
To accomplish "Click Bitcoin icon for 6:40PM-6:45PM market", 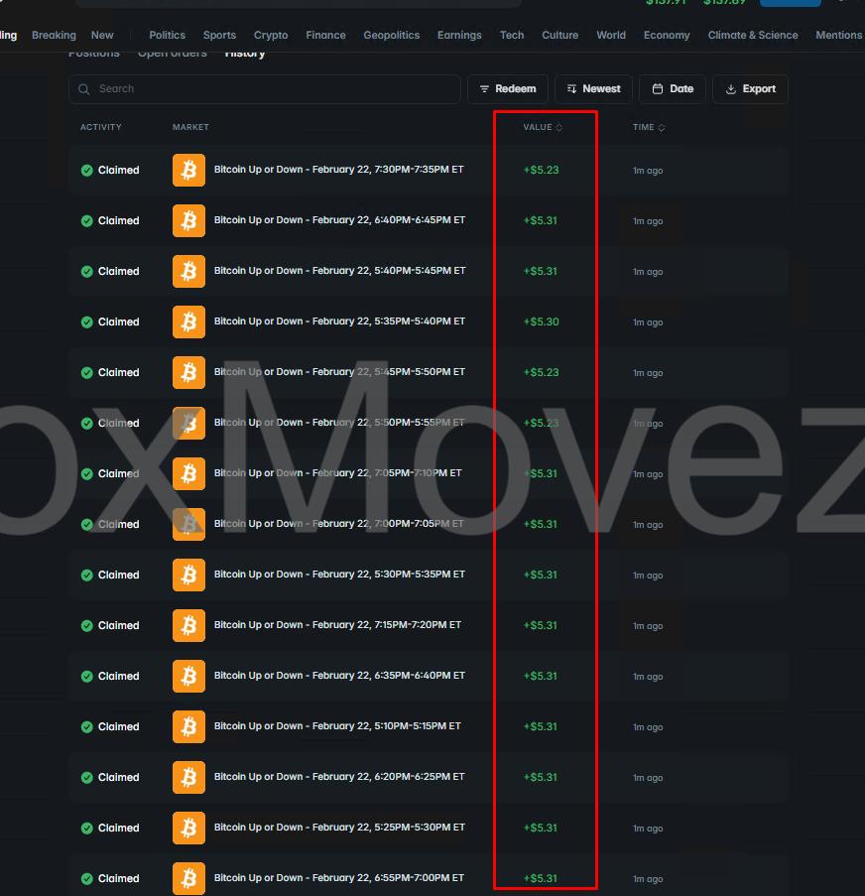I will [188, 220].
